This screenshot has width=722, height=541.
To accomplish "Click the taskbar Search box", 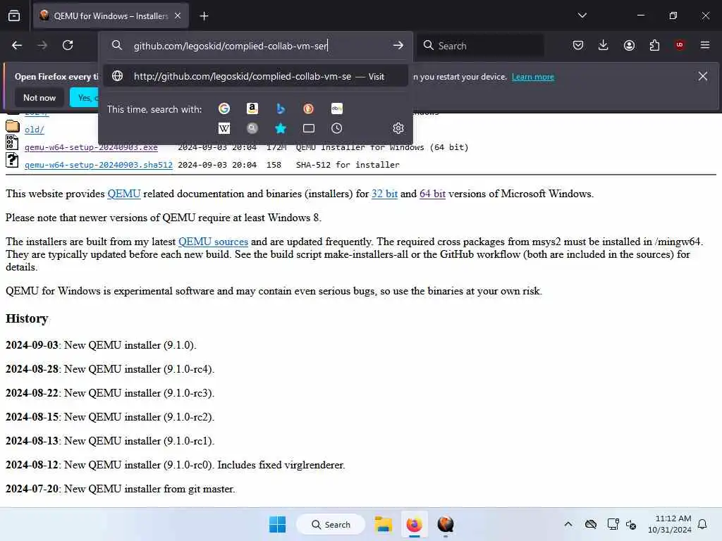I will point(331,524).
